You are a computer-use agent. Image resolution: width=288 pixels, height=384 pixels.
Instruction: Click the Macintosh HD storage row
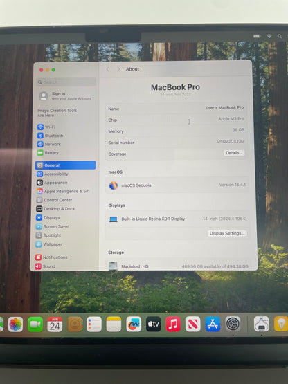point(178,266)
